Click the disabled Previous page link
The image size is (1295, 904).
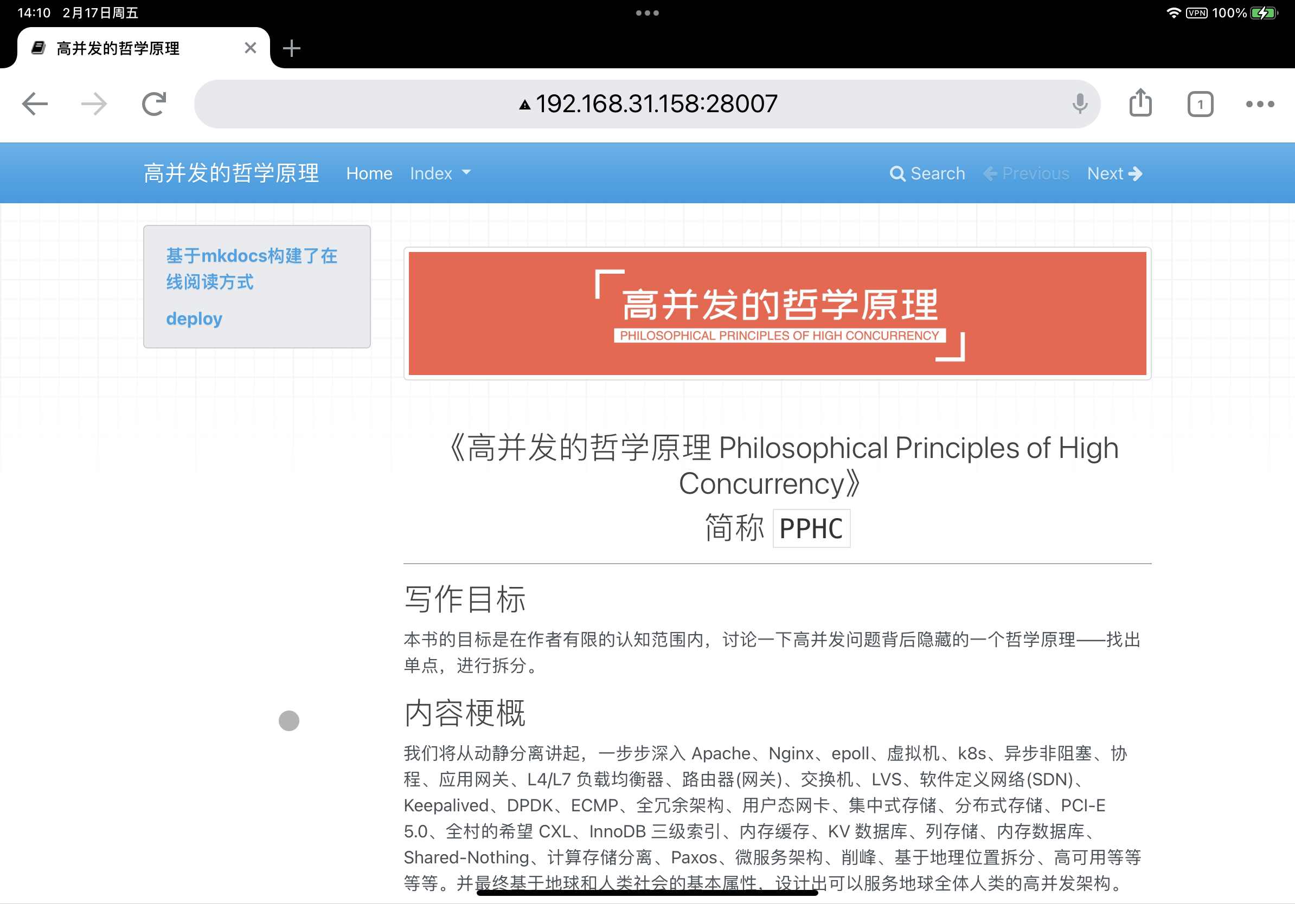tap(1026, 173)
